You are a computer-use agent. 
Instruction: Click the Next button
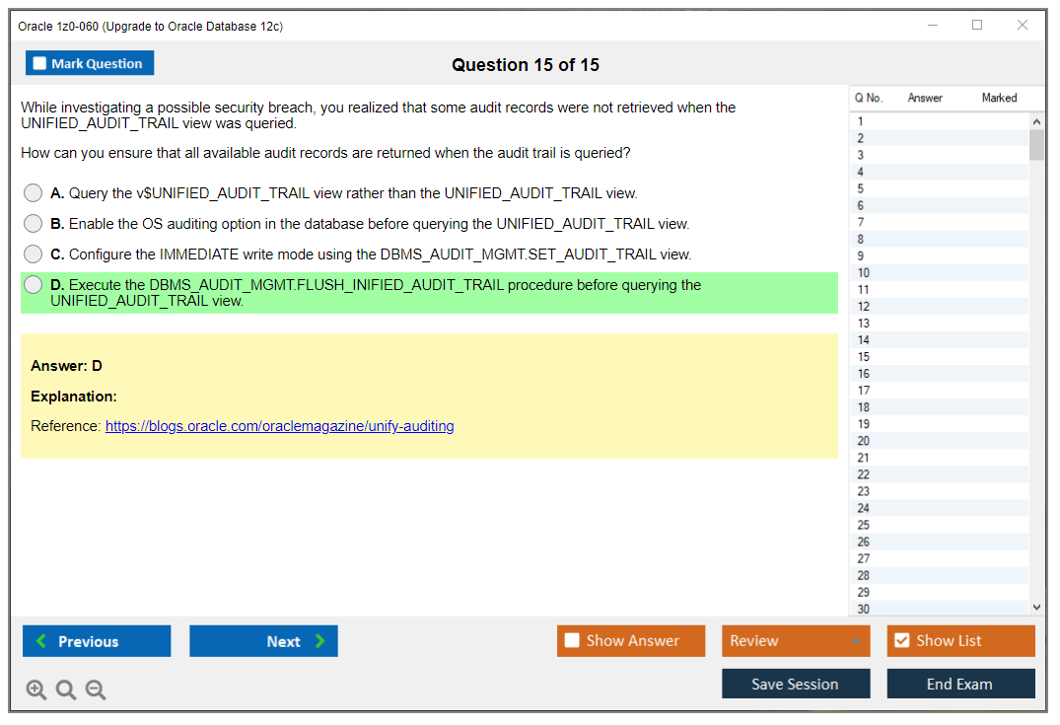point(263,641)
